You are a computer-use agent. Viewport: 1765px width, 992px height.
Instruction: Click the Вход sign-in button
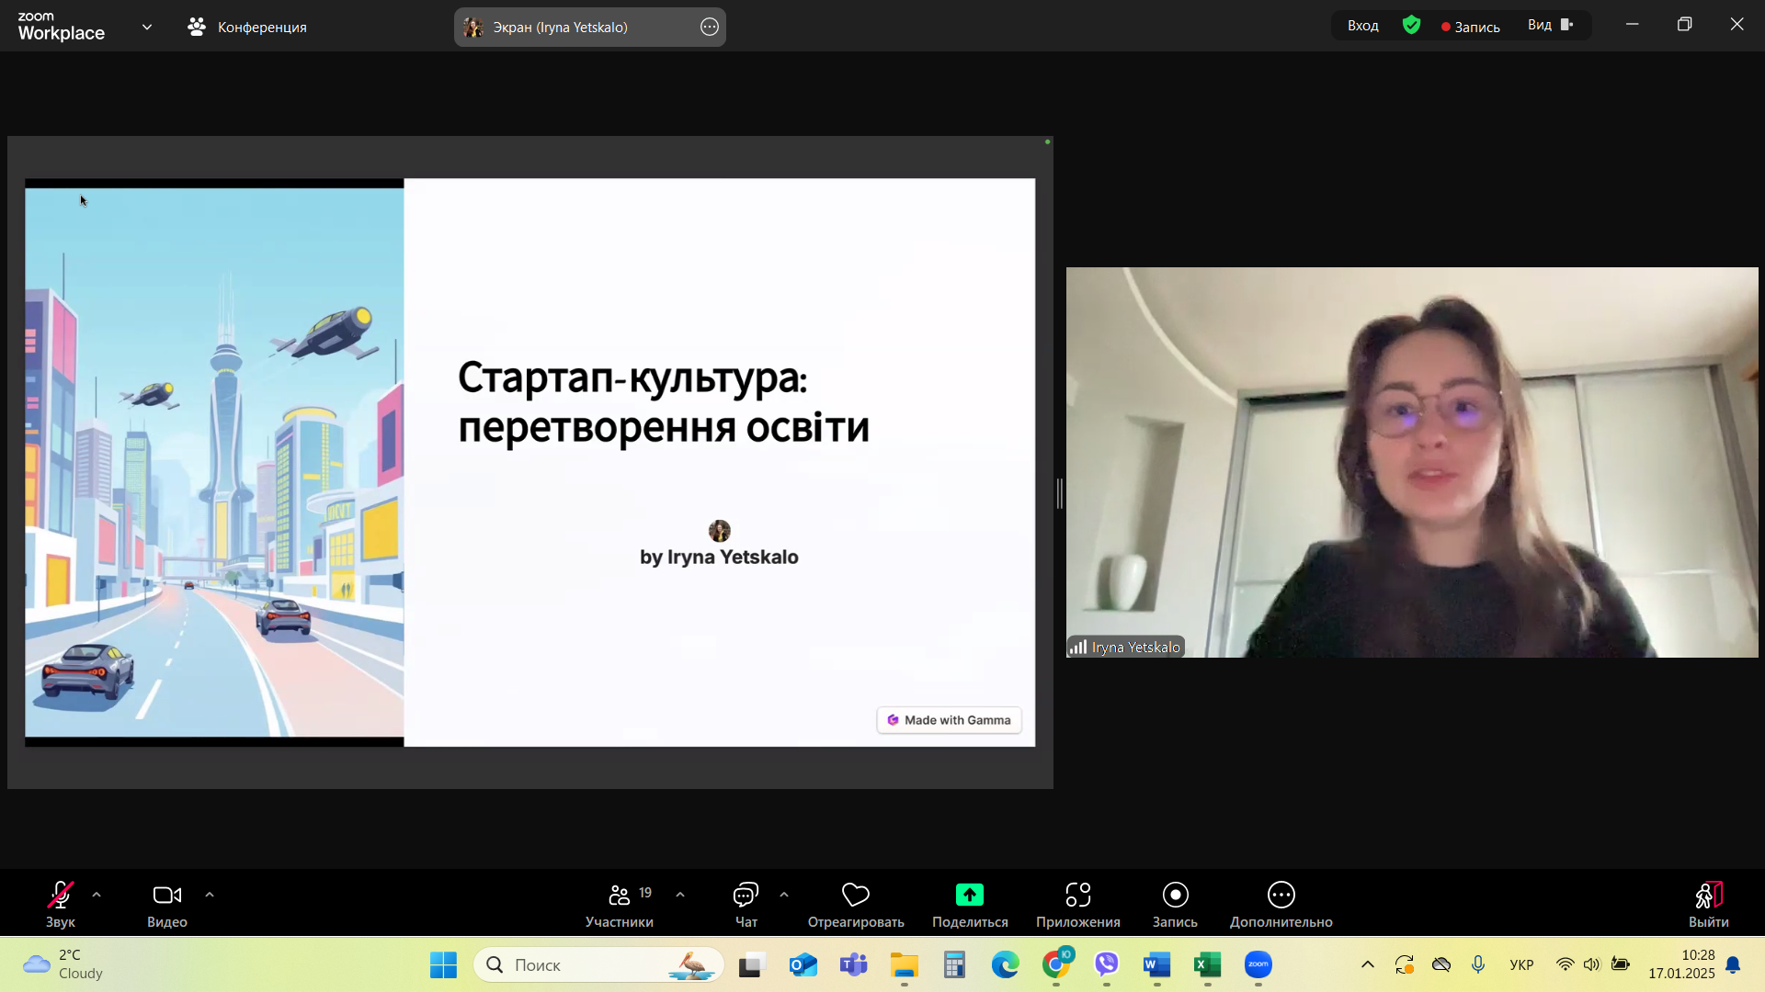tap(1363, 26)
